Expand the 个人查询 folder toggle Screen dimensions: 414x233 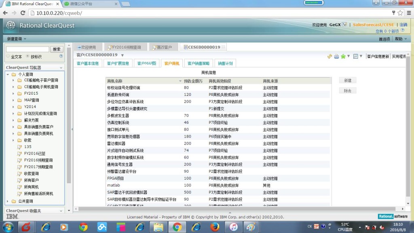(8, 74)
